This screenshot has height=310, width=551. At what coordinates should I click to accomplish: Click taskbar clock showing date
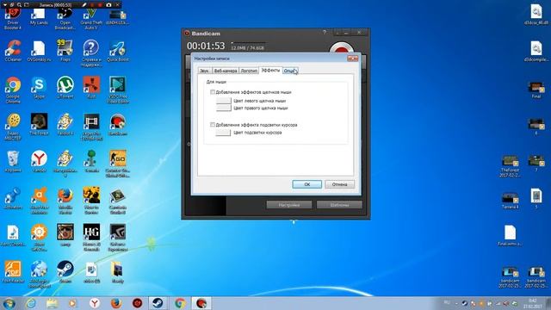coord(532,303)
